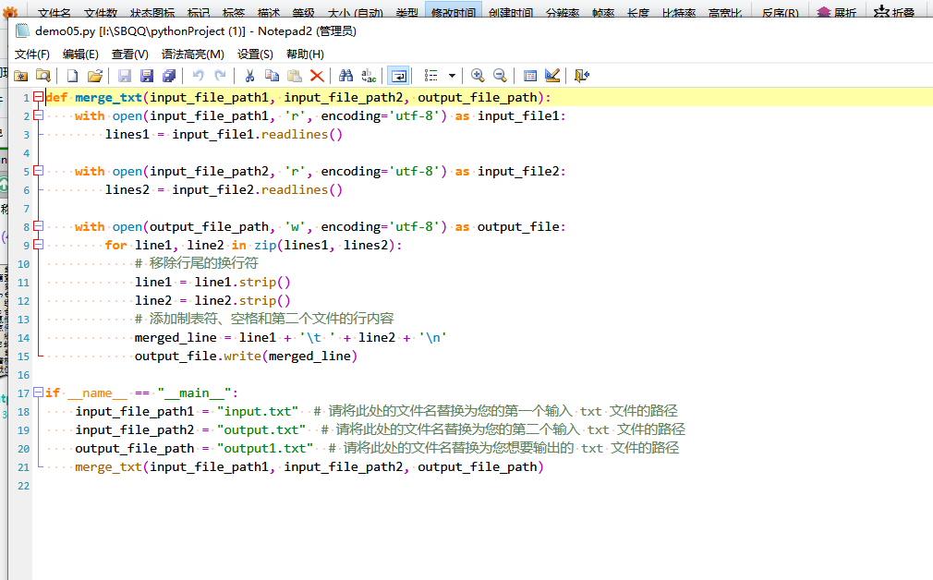Zoom in using the magnifier plus icon

coord(477,75)
